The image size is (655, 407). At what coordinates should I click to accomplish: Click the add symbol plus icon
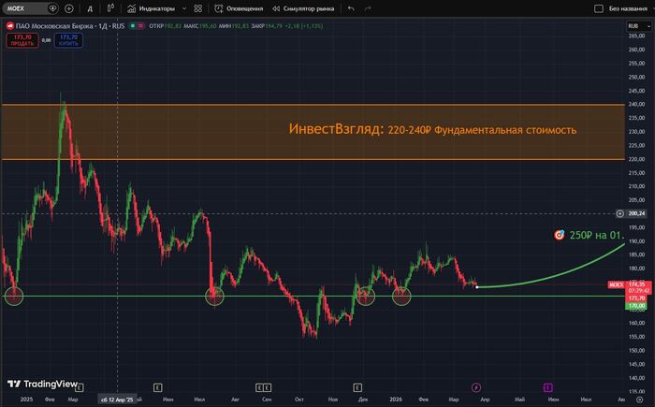click(x=68, y=7)
